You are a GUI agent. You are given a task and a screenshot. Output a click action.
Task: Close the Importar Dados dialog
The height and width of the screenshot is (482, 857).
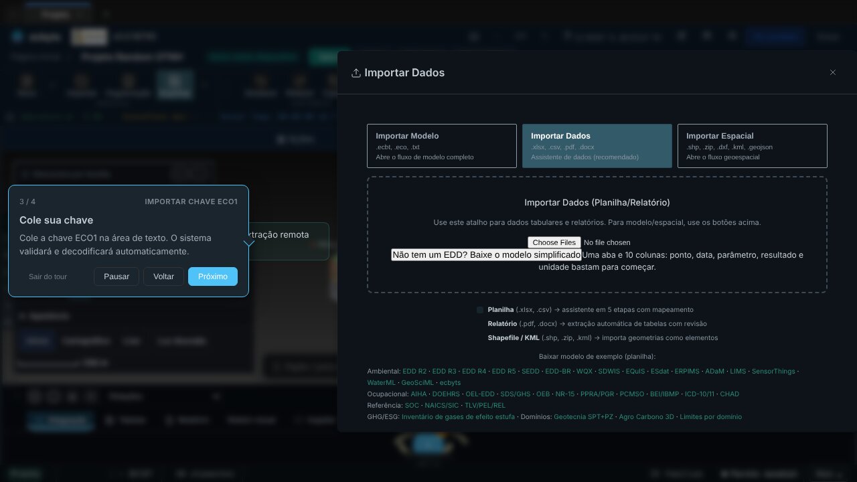click(833, 72)
